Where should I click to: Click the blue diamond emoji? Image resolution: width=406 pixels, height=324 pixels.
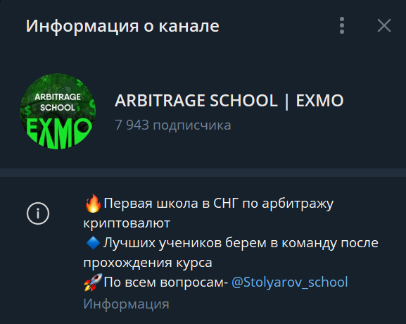[x=93, y=243]
